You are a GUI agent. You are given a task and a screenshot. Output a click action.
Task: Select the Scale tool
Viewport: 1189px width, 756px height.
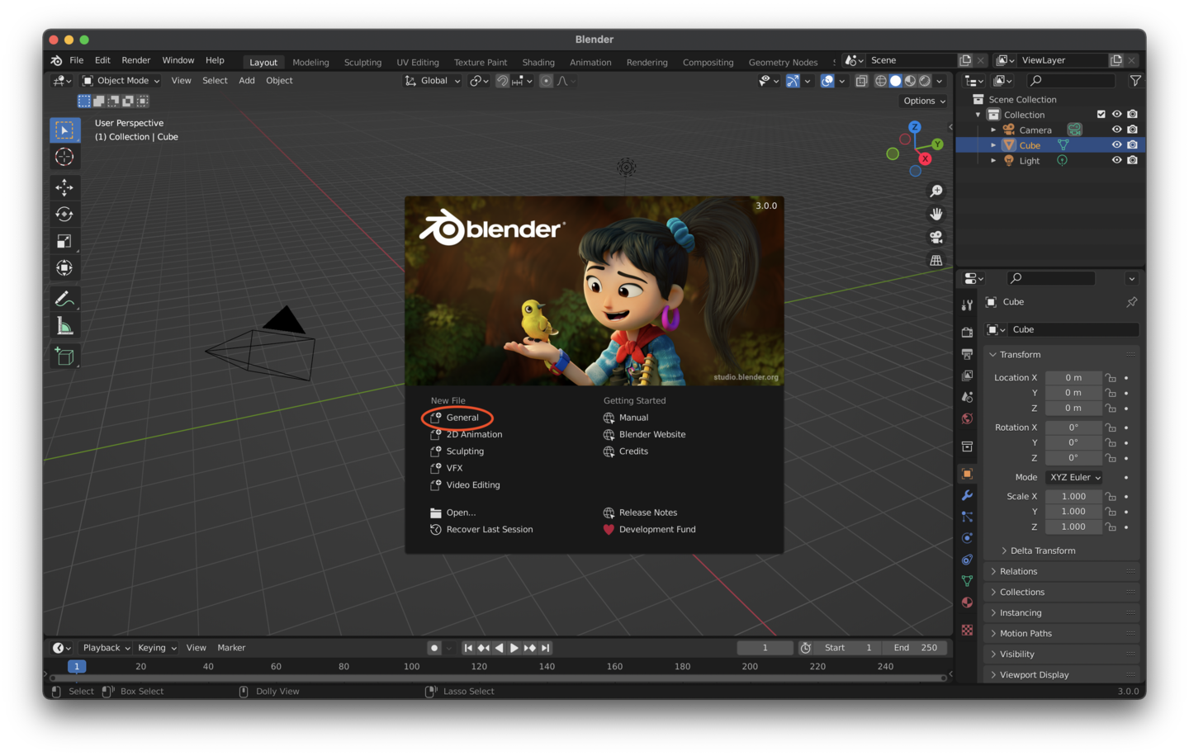64,241
